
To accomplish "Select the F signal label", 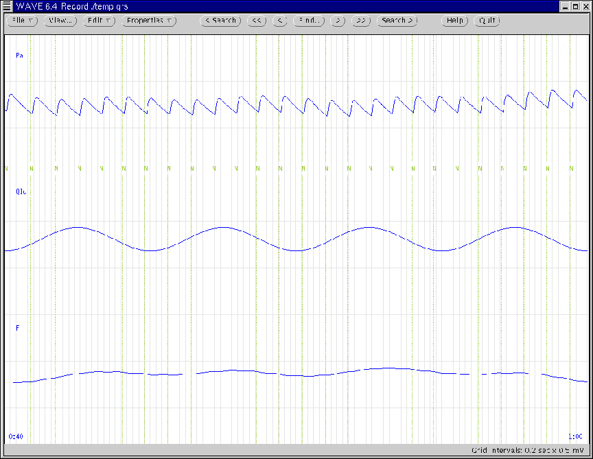I will 17,329.
